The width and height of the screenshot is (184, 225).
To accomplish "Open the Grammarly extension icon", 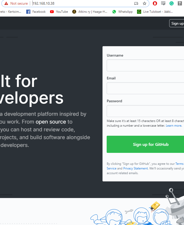I will click(x=172, y=3).
